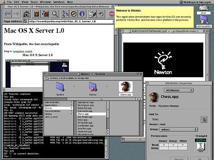Click the Apple logo in the menu bar

pos(3,2)
